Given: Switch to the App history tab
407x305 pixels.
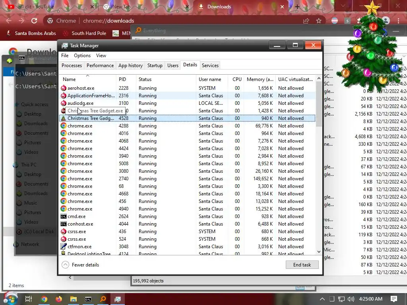Looking at the screenshot, I should 130,66.
